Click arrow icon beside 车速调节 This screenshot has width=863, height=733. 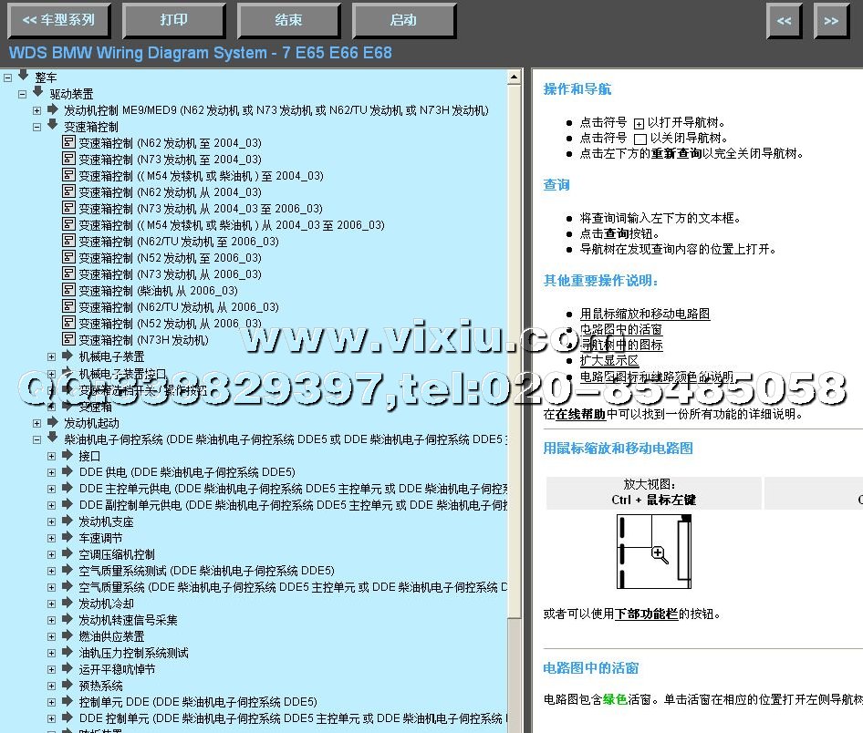coord(67,537)
